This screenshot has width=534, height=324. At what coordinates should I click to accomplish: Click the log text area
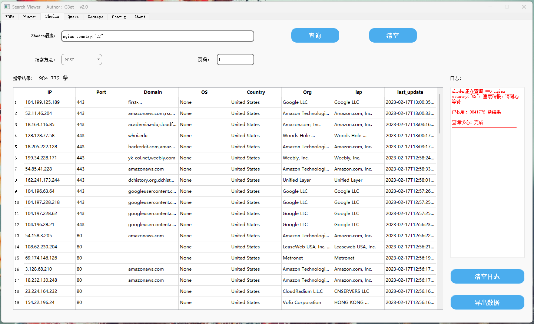[487, 172]
